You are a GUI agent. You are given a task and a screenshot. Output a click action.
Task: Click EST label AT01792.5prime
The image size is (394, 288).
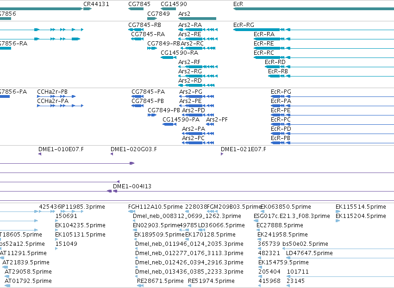[28, 281]
